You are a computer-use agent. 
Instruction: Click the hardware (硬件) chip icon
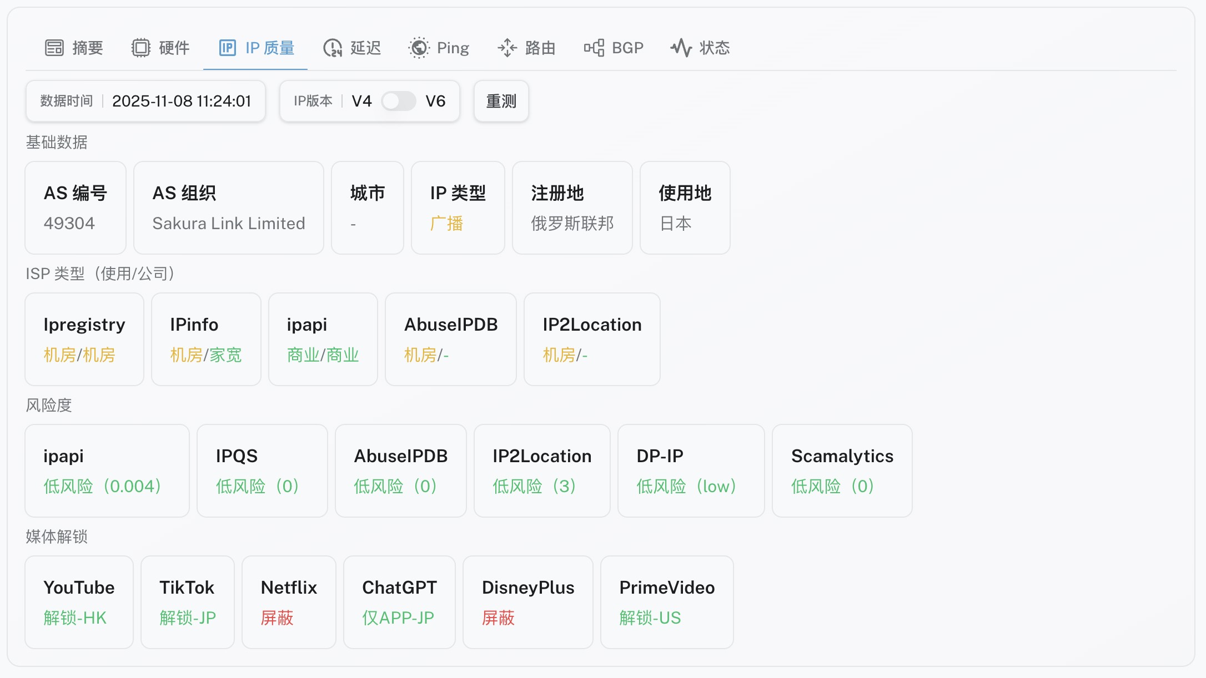(141, 48)
